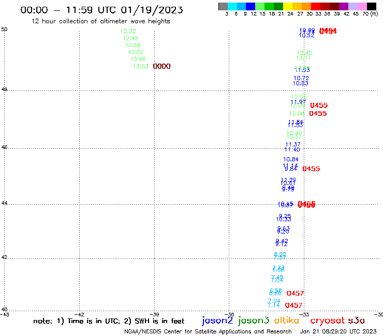Click the '70 (ft)' color scale label
This screenshot has width=383, height=336.
click(x=370, y=14)
